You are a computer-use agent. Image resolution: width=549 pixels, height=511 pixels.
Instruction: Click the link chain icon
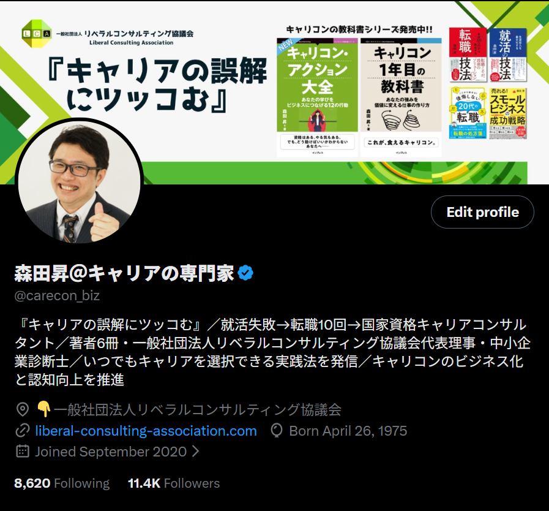23,431
